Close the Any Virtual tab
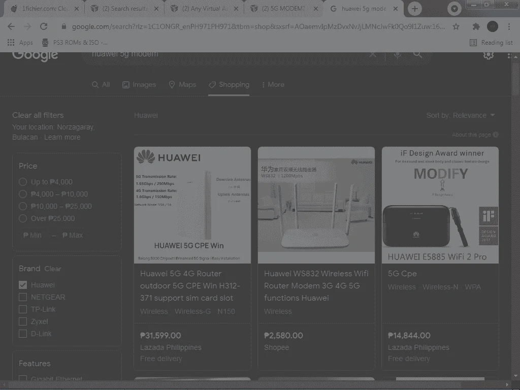This screenshot has width=520, height=390. point(236,9)
